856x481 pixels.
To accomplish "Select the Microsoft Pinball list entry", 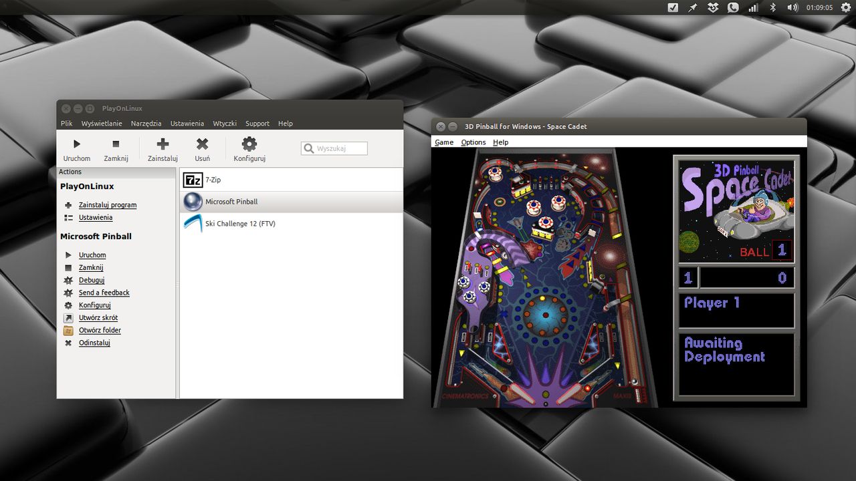I will (x=292, y=202).
